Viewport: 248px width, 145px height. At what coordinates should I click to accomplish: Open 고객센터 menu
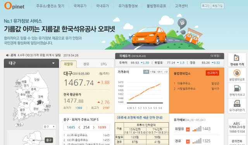pyautogui.click(x=181, y=6)
